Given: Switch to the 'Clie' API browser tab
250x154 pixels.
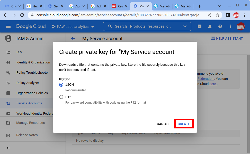Looking at the screenshot, I should point(13,6).
